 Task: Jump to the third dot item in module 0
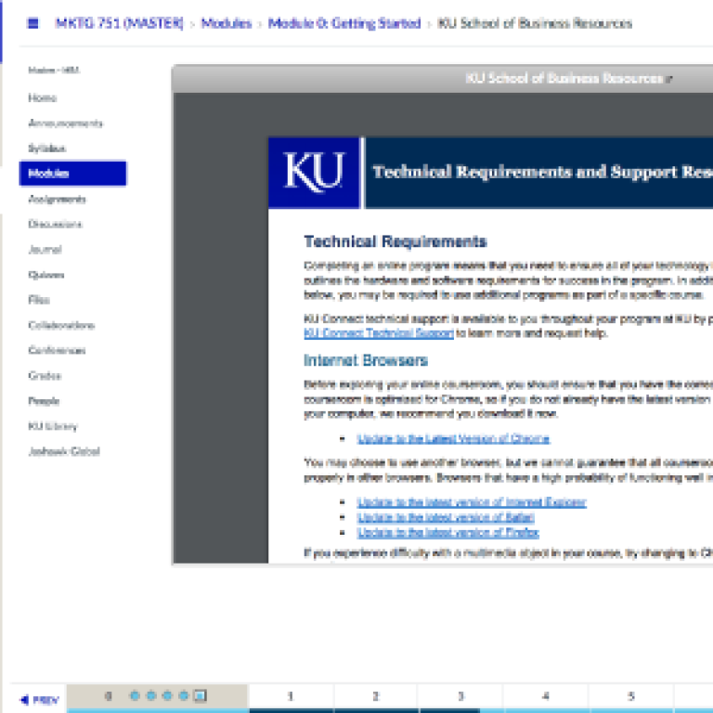pyautogui.click(x=167, y=695)
